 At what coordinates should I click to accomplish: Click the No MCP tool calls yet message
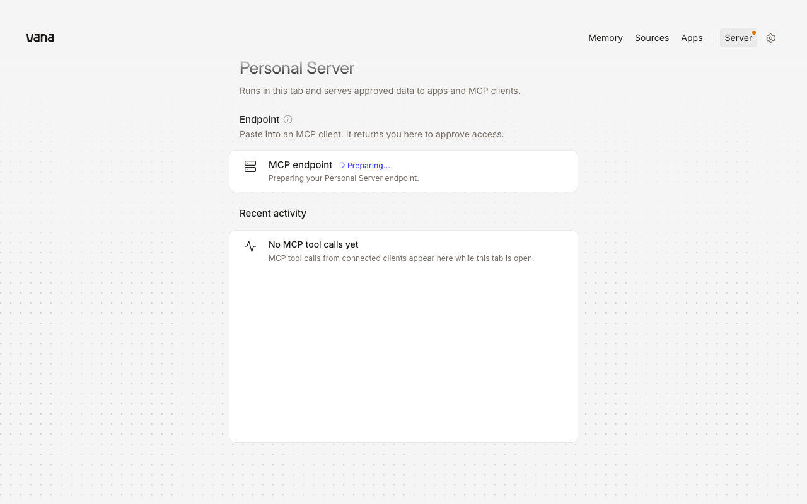pyautogui.click(x=313, y=244)
